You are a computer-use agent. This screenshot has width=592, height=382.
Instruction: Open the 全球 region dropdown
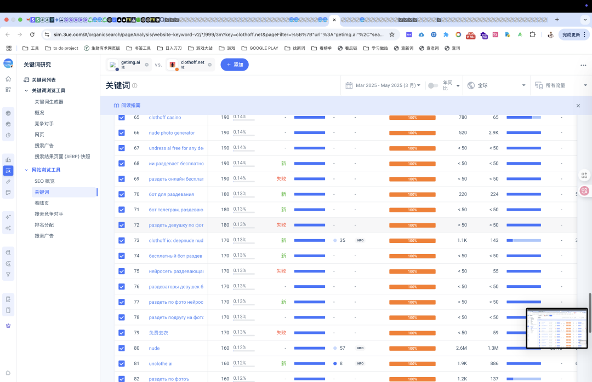click(x=496, y=85)
